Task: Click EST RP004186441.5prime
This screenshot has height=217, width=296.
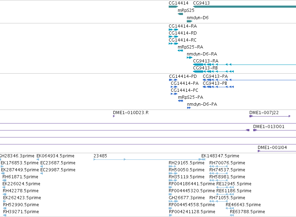Action: [x=192, y=184]
